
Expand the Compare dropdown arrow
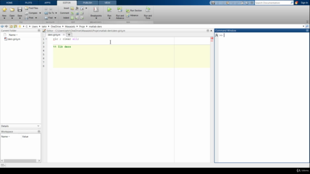pos(40,13)
